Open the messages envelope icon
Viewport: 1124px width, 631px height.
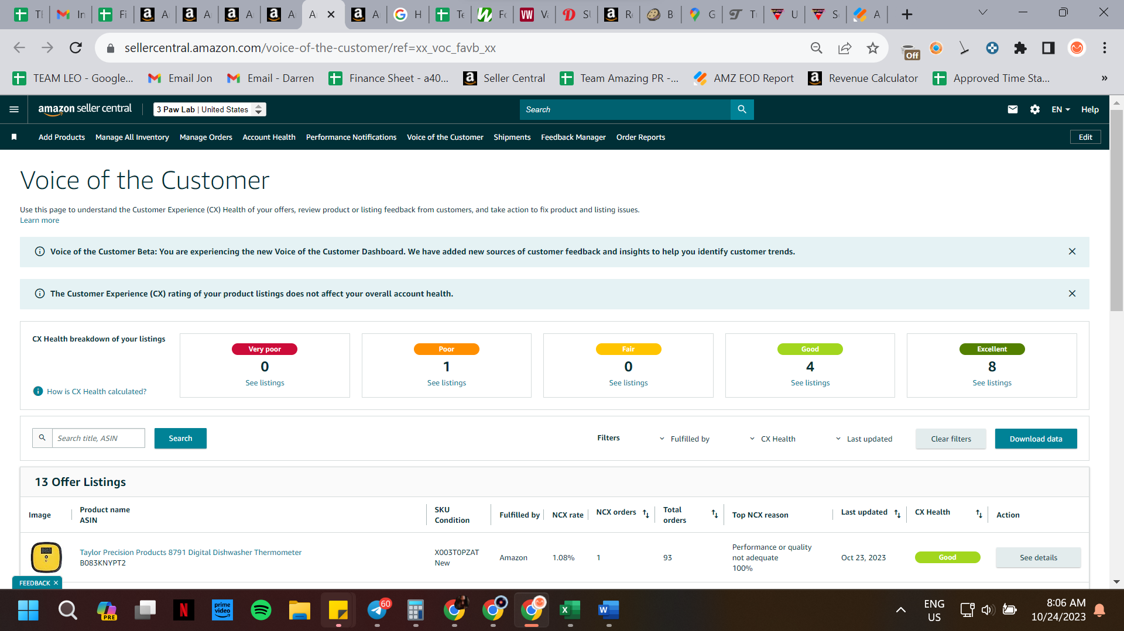click(1012, 109)
